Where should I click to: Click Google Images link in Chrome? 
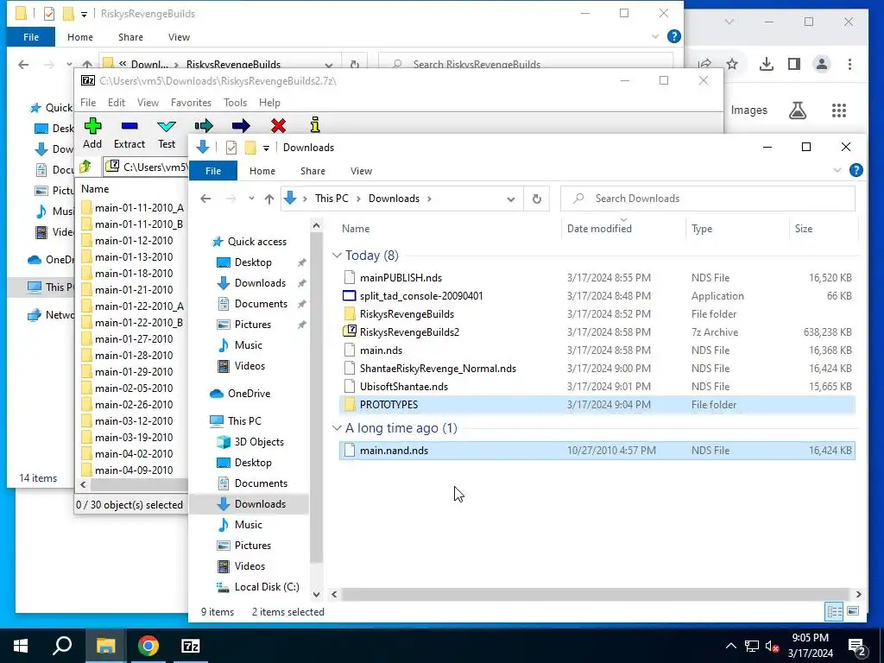coord(748,110)
